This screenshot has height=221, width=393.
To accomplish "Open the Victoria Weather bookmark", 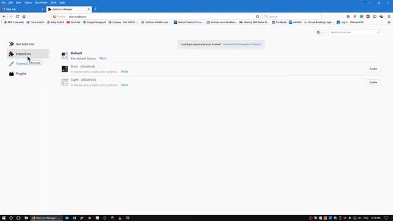I will click(x=155, y=22).
